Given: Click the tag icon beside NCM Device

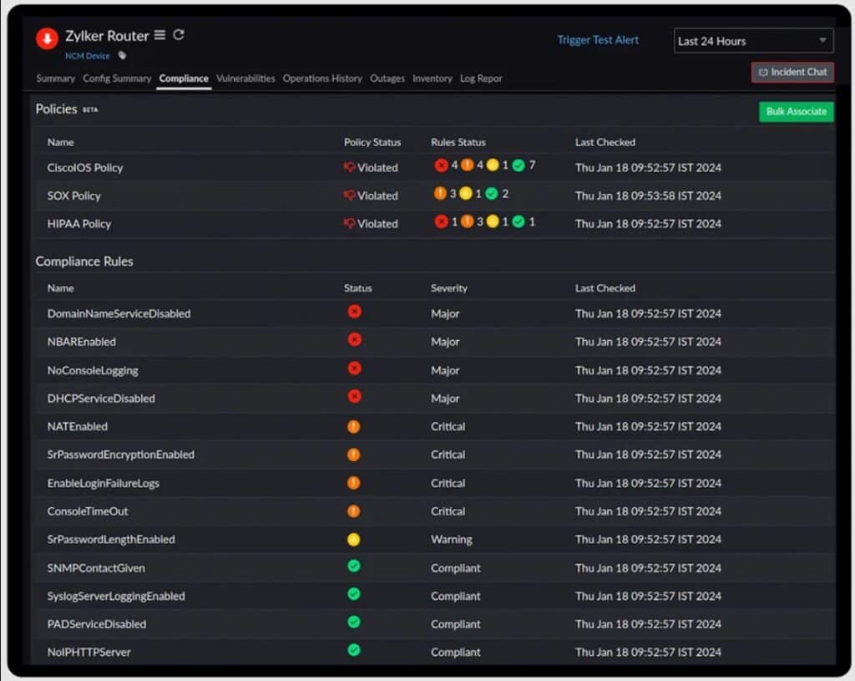Looking at the screenshot, I should pyautogui.click(x=122, y=55).
